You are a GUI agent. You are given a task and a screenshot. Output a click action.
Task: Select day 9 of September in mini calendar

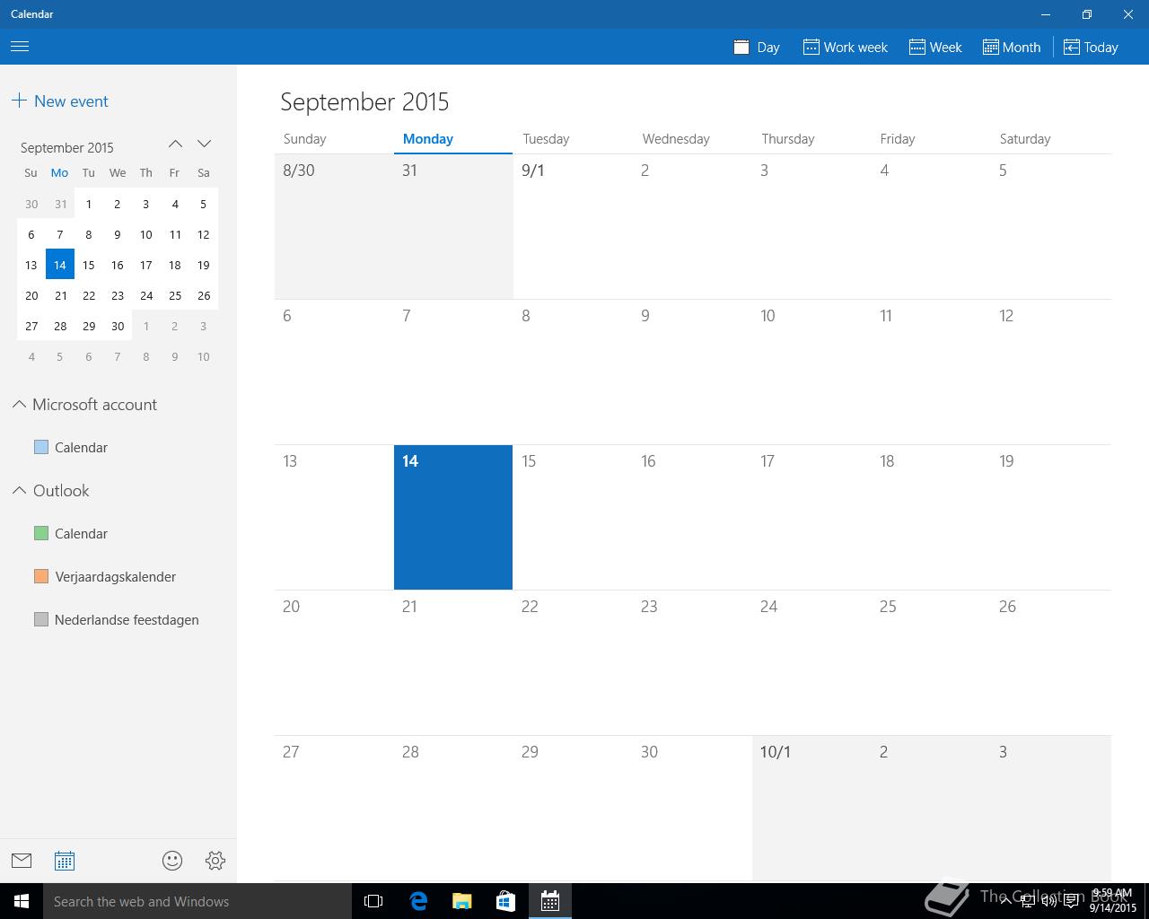tap(118, 234)
